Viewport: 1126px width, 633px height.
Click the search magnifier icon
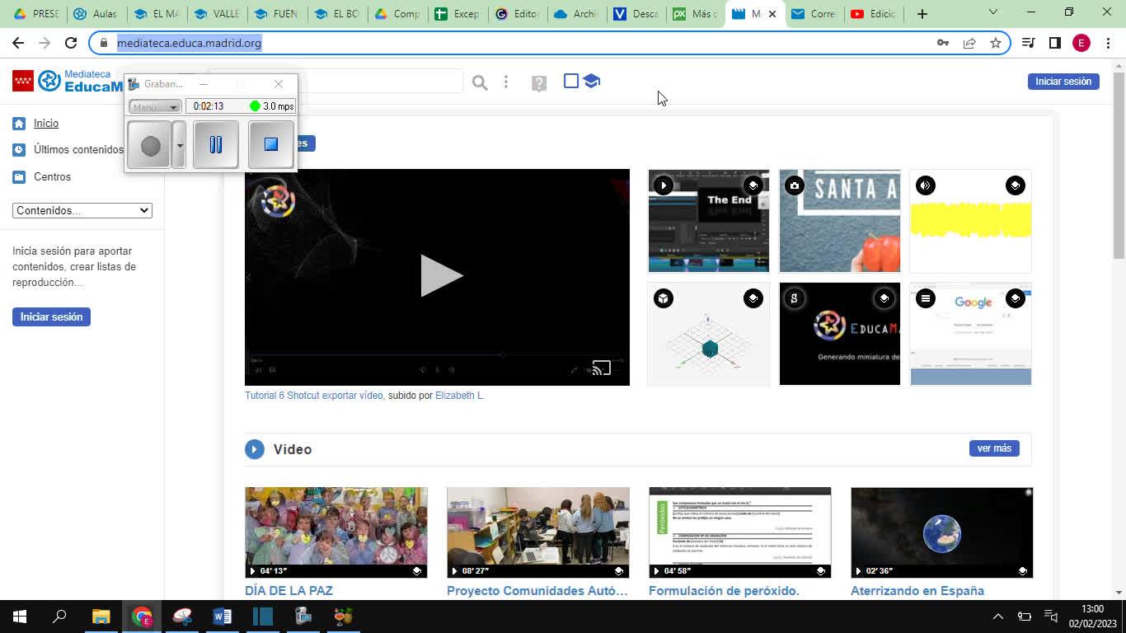[480, 82]
